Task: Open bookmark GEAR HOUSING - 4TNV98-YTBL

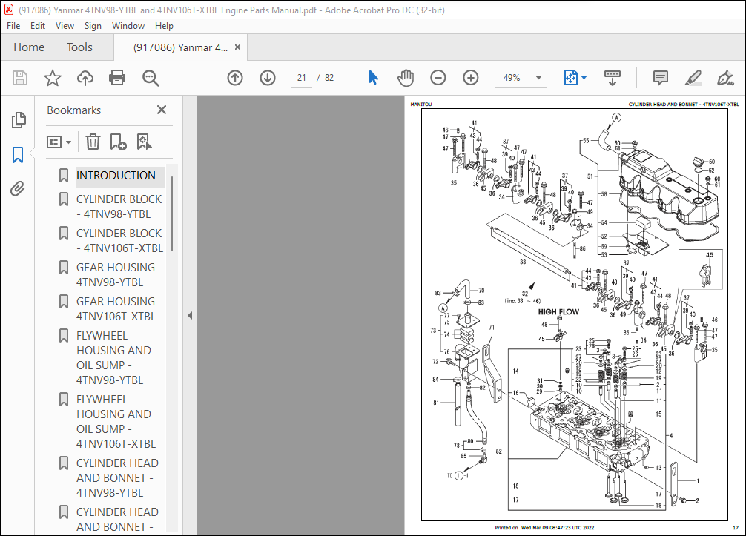Action: (119, 274)
